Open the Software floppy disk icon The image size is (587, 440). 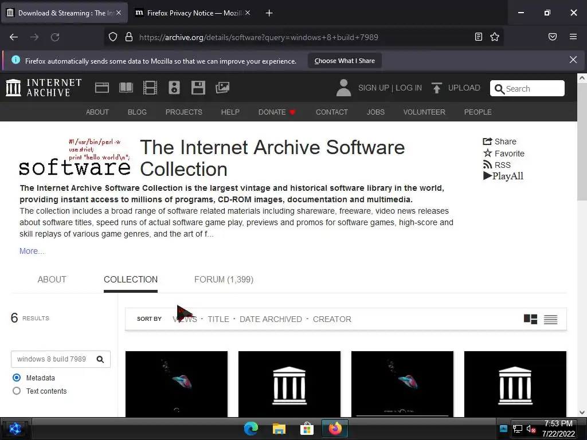pos(198,88)
